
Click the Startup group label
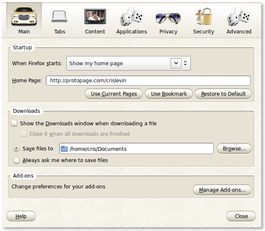click(x=22, y=48)
